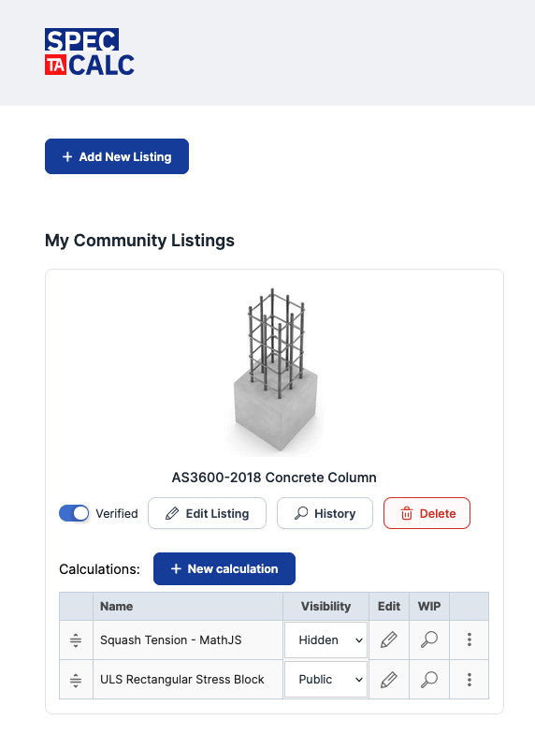
Task: Click the Visibility column header
Action: click(325, 606)
